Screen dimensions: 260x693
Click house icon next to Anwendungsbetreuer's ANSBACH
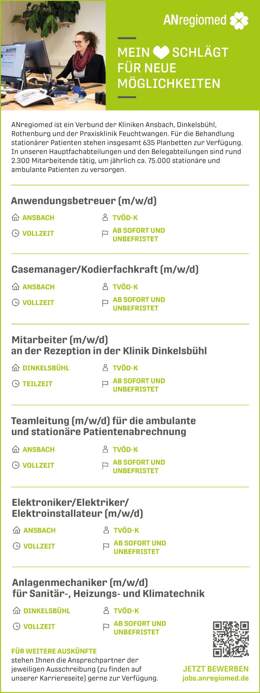[15, 217]
